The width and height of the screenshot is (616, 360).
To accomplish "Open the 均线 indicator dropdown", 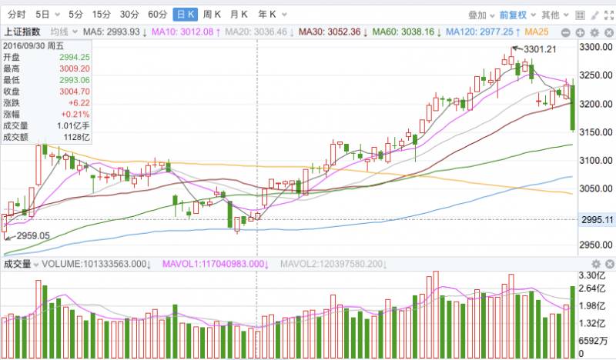I will point(64,32).
